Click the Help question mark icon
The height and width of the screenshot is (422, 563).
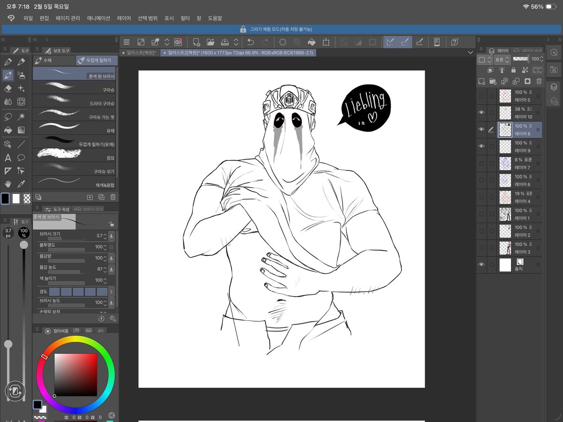point(455,42)
